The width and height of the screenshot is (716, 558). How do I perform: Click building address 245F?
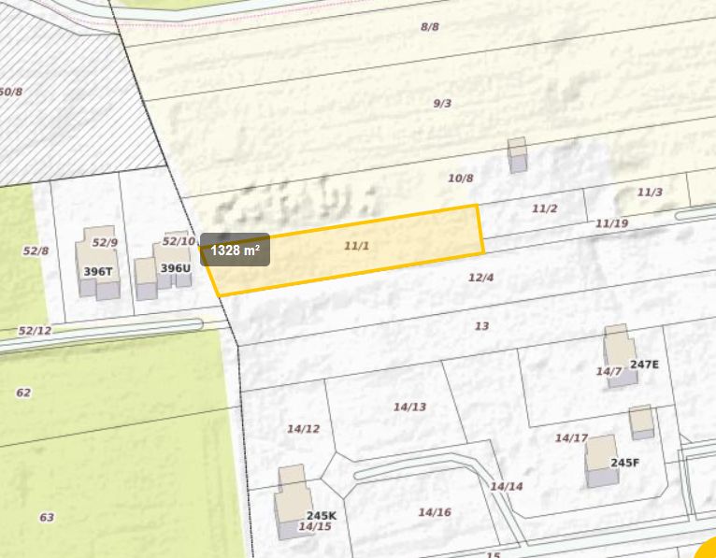point(625,463)
